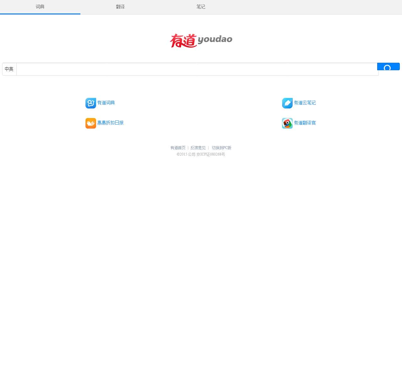Focus the dictionary search input field
The width and height of the screenshot is (402, 366).
[x=197, y=69]
